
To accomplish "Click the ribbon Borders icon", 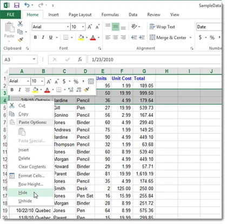I will pyautogui.click(x=66, y=37).
